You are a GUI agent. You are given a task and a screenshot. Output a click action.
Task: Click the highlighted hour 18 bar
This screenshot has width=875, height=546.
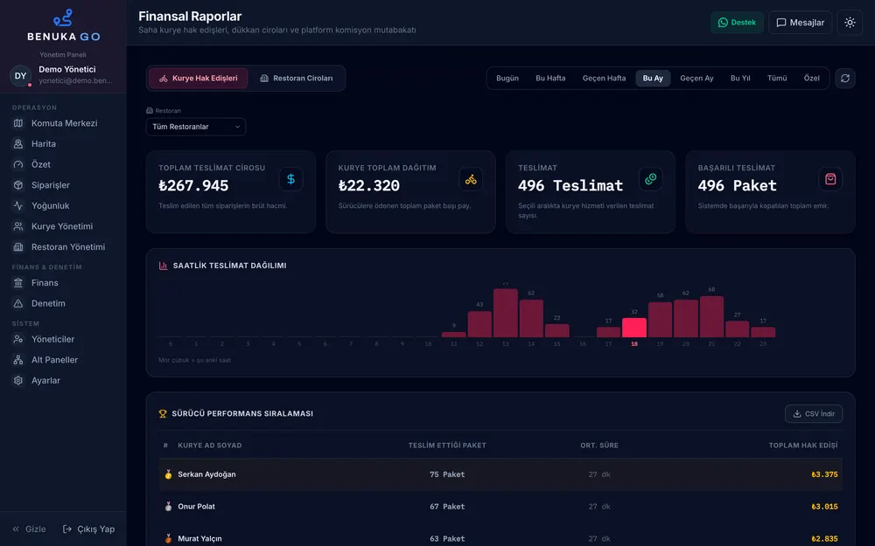[633, 328]
